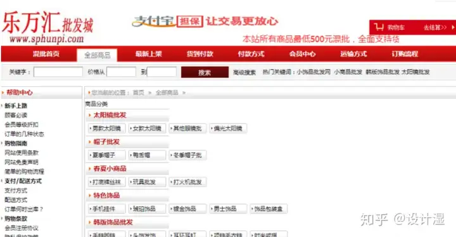The height and width of the screenshot is (237, 456).
Task: Open the 太阳镜批发 category heading
Action: pyautogui.click(x=110, y=115)
